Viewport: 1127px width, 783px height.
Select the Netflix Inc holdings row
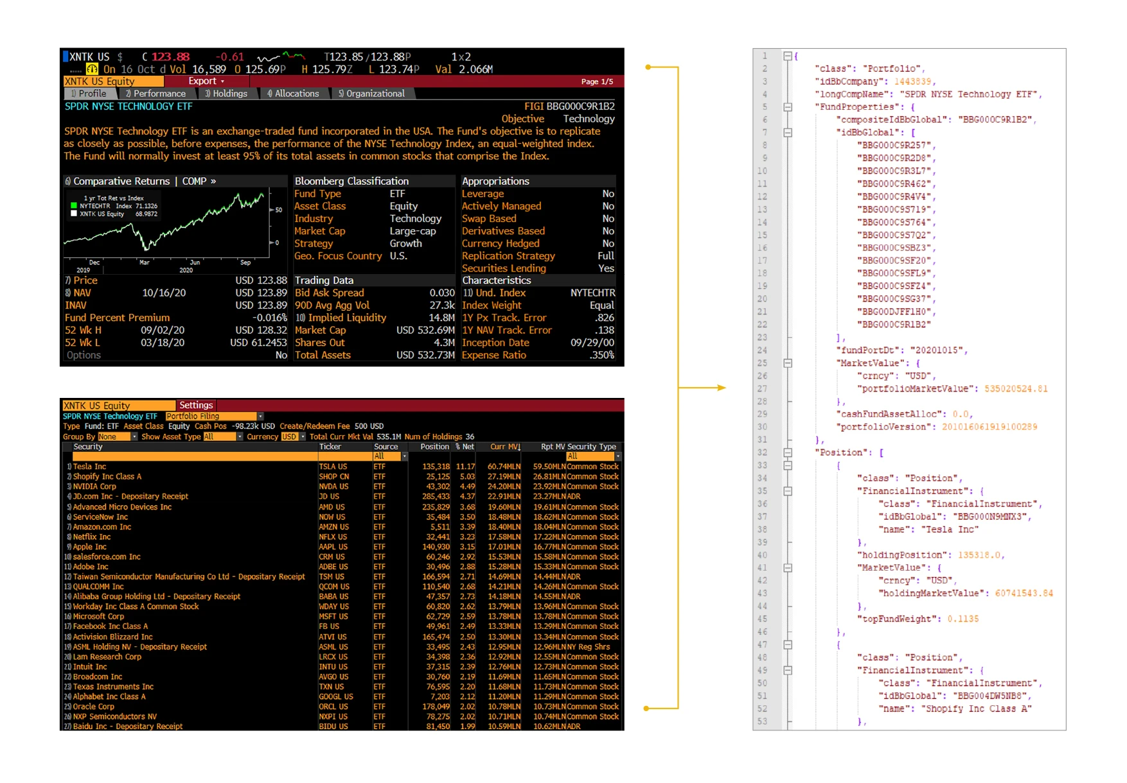[342, 537]
